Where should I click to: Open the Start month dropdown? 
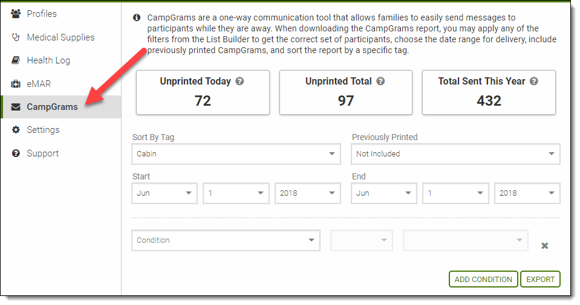pyautogui.click(x=165, y=193)
